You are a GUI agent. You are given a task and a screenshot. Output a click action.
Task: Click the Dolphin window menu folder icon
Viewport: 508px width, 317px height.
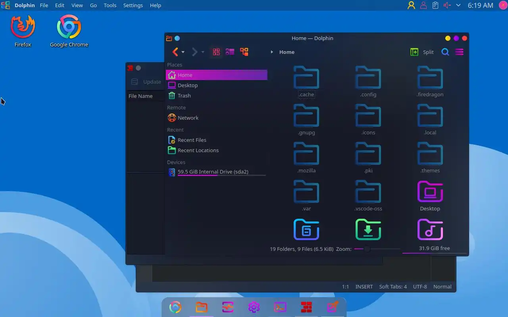coord(169,38)
